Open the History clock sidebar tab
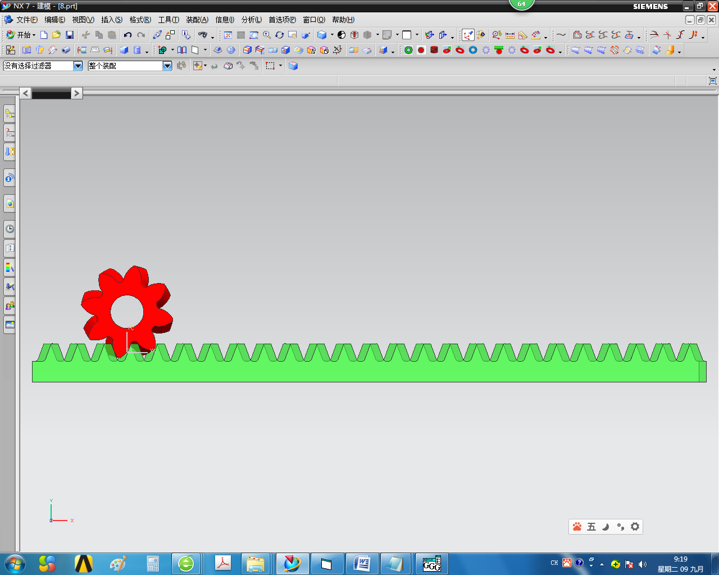 pos(10,229)
